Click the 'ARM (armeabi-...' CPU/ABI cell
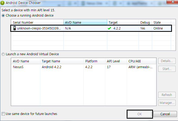 tap(140, 67)
